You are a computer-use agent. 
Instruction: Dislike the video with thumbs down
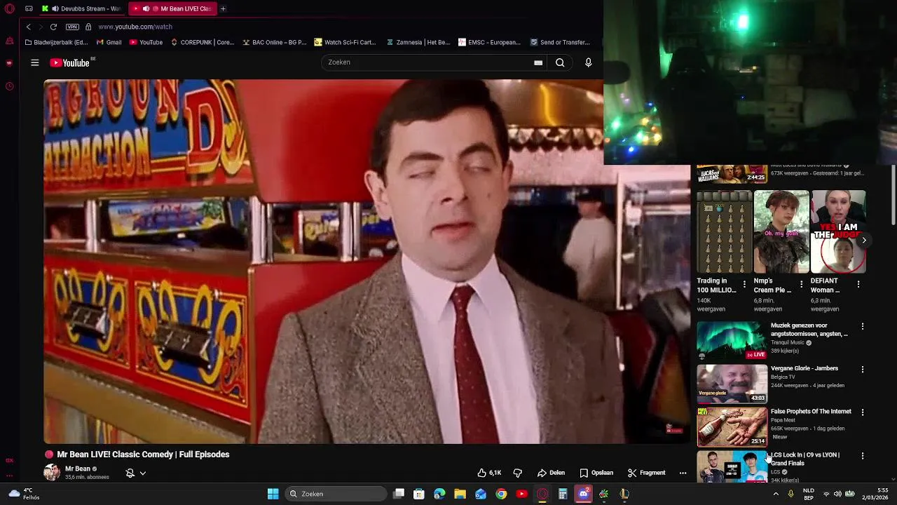pos(517,473)
